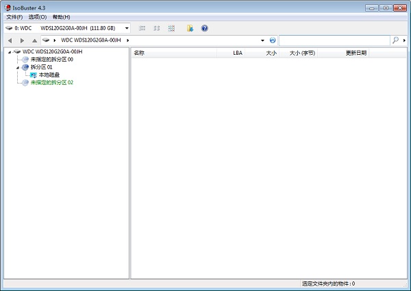Select green 未指定的拆分区 02 item
The image size is (411, 291).
(x=52, y=82)
